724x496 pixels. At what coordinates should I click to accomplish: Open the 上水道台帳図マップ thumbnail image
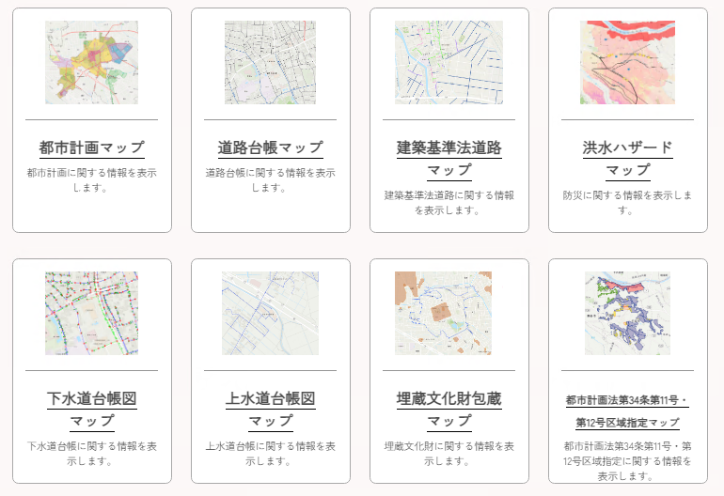[x=270, y=313]
